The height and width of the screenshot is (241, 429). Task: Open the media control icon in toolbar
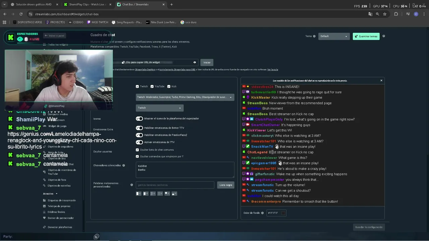[x=408, y=14]
